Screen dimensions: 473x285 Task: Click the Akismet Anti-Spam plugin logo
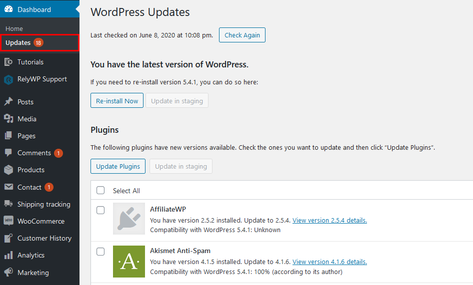coord(129,261)
